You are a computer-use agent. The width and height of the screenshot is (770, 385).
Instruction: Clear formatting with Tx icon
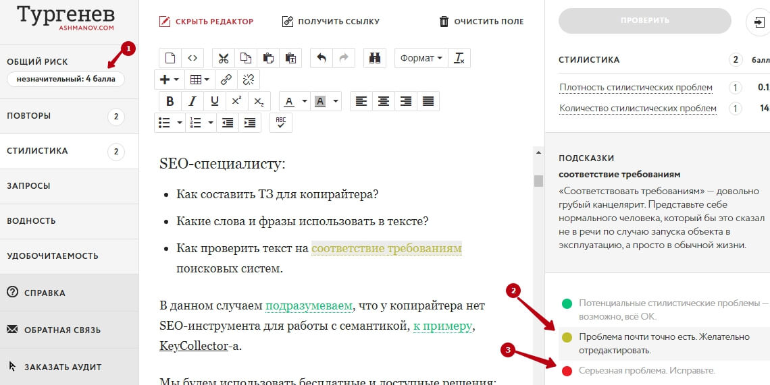(x=459, y=59)
